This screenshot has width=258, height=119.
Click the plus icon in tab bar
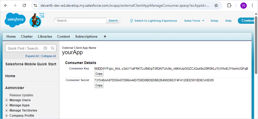click(105, 36)
